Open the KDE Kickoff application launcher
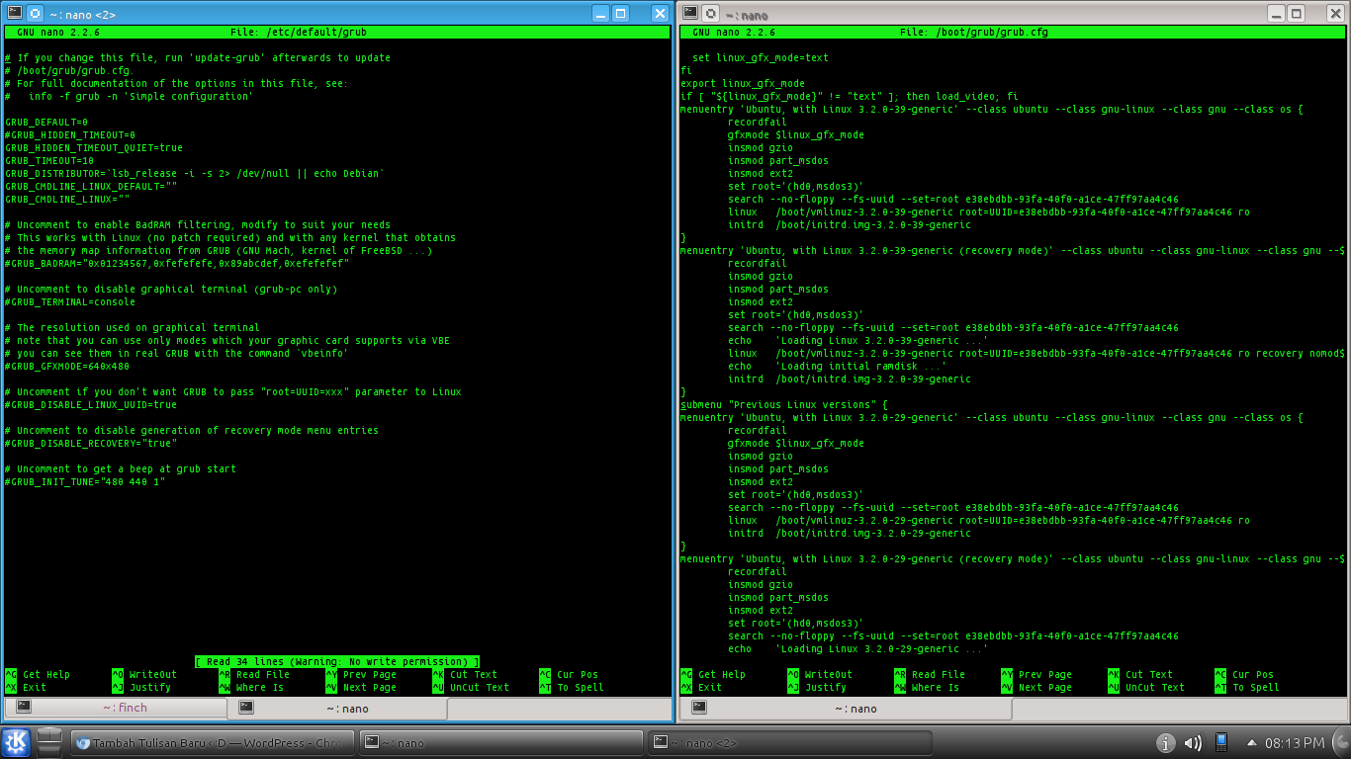 pos(16,742)
